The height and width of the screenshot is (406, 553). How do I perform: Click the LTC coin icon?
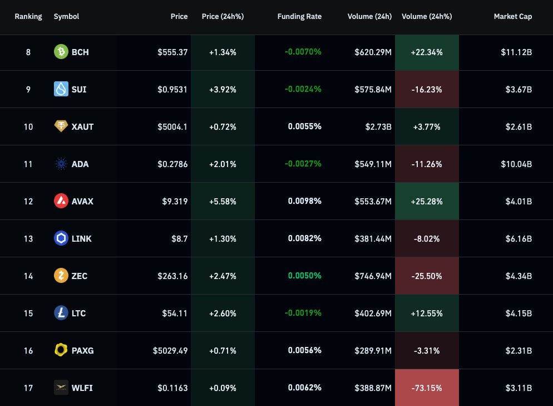(x=61, y=313)
